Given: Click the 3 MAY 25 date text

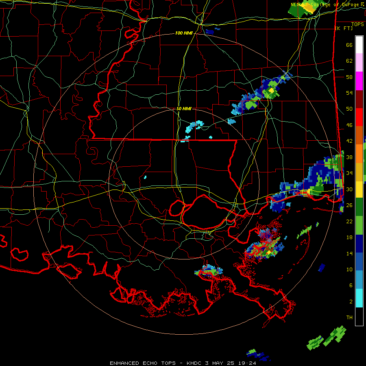Looking at the screenshot, I should click(219, 363).
